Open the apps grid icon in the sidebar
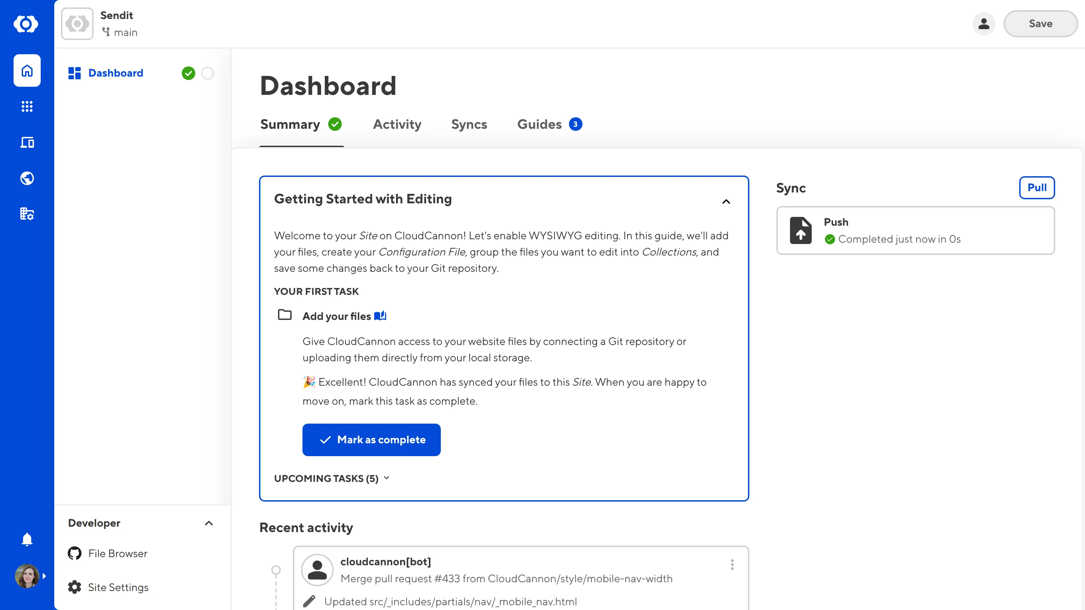The image size is (1085, 610). (x=26, y=106)
